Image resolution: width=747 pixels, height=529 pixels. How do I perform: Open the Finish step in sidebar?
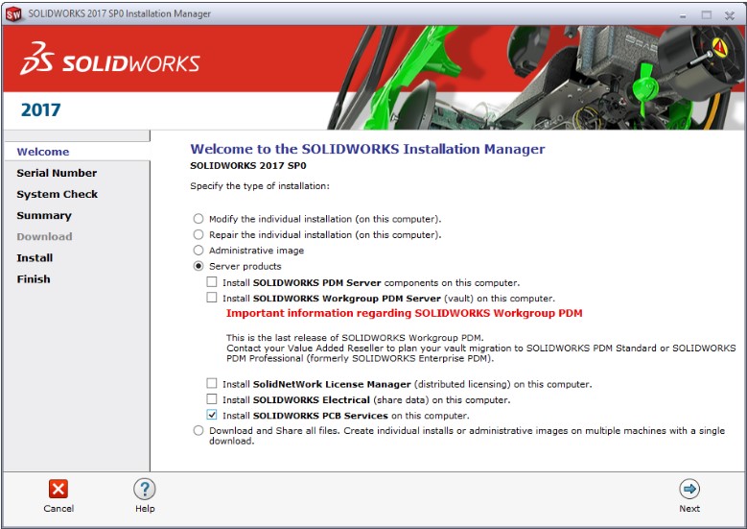pos(34,279)
